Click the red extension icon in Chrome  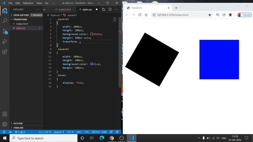click(230, 15)
